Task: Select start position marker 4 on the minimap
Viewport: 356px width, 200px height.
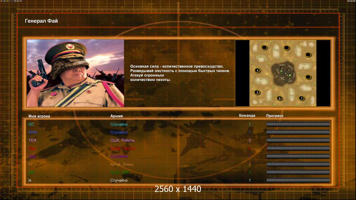Action: 257,70
